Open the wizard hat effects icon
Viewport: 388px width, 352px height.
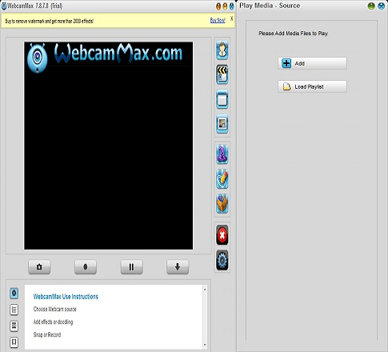click(222, 154)
